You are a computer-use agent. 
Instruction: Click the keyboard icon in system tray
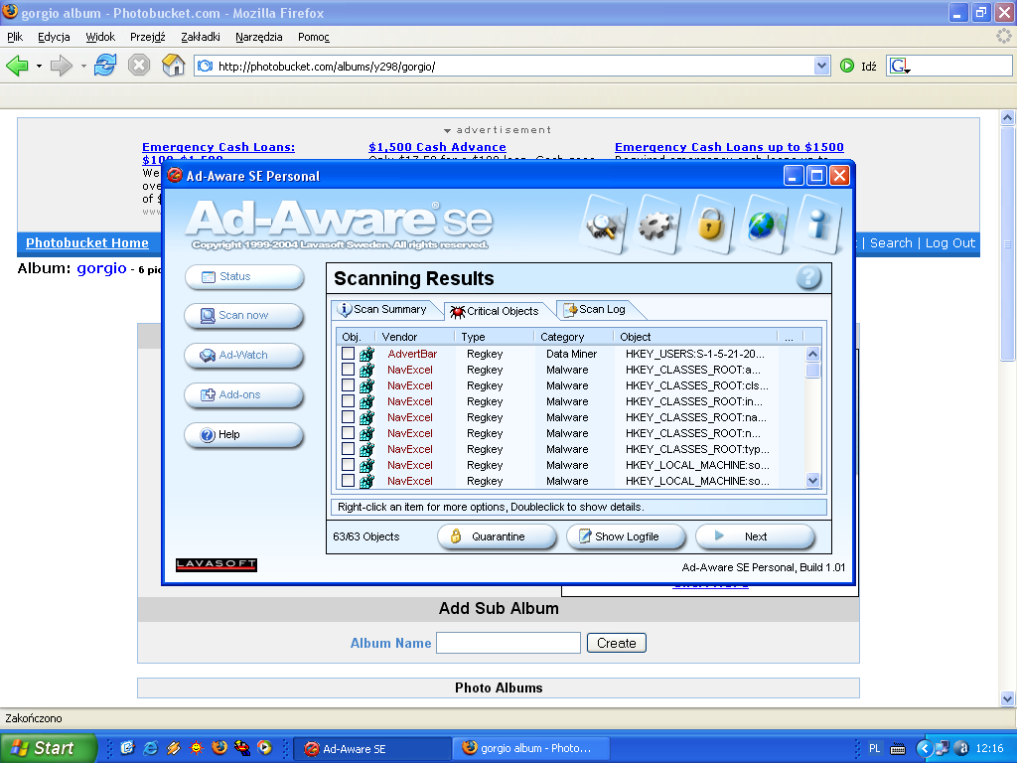898,749
